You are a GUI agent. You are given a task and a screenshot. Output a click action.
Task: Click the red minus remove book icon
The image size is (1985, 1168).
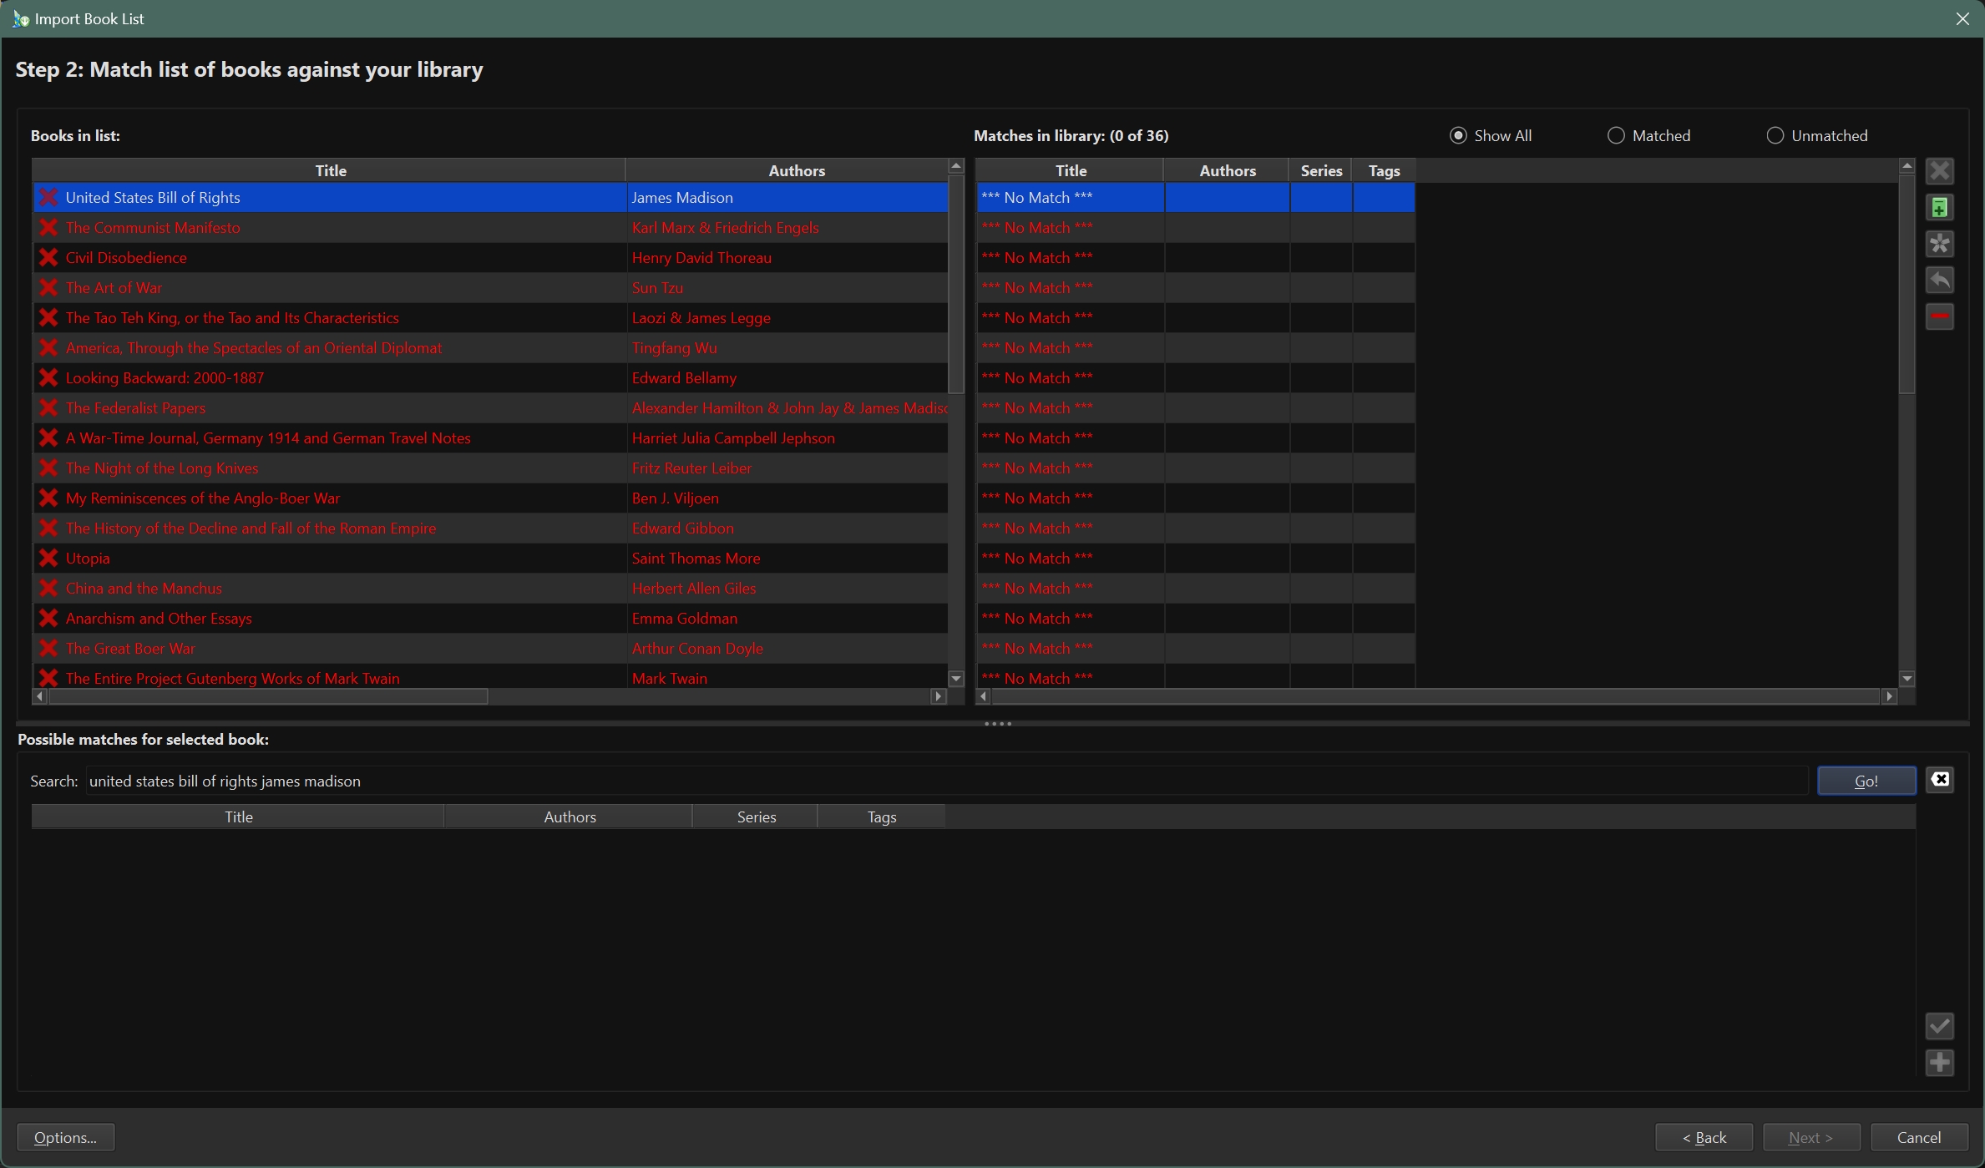pyautogui.click(x=1939, y=316)
